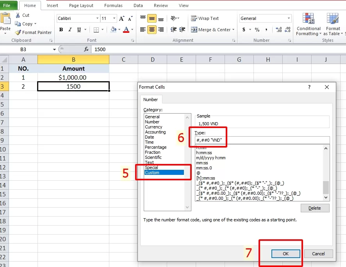This screenshot has height=267, width=346.
Task: Click the Increase Decimal icon
Action: pos(279,30)
